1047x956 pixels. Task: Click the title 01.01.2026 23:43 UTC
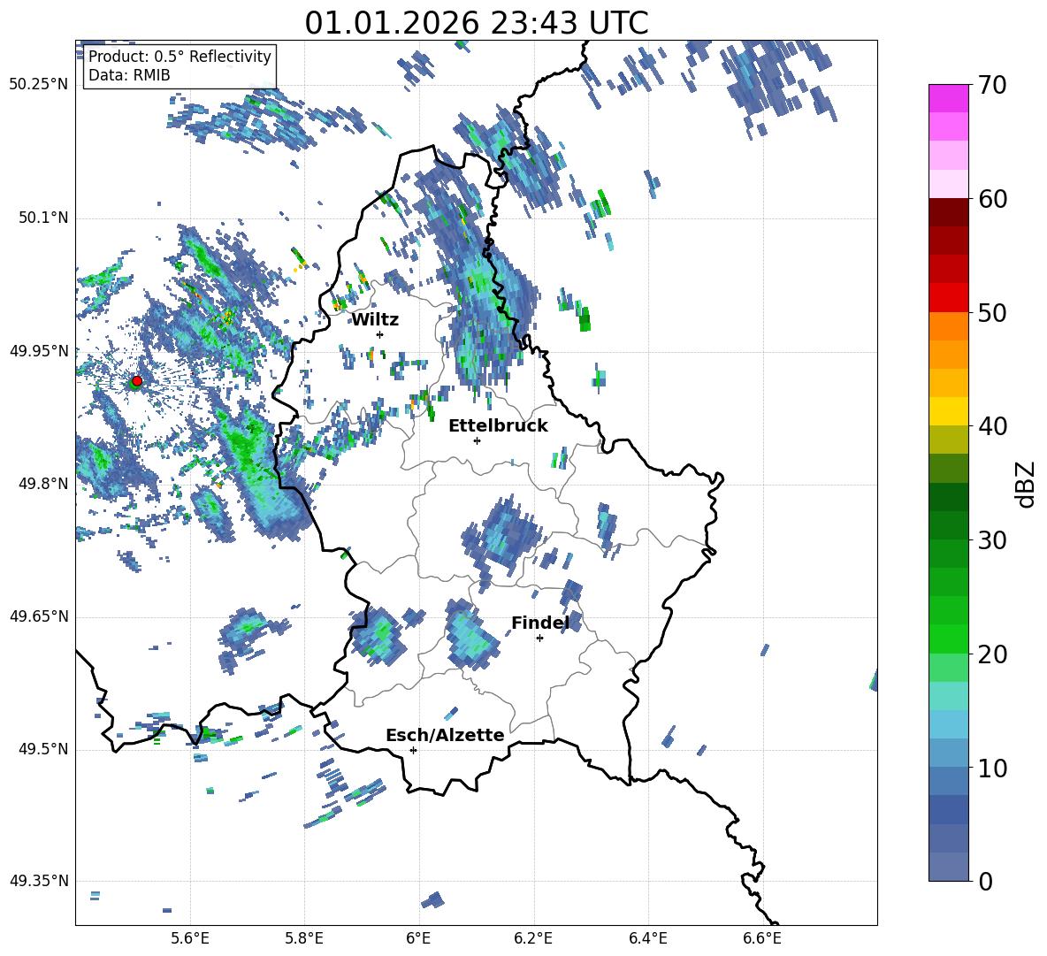[x=477, y=23]
